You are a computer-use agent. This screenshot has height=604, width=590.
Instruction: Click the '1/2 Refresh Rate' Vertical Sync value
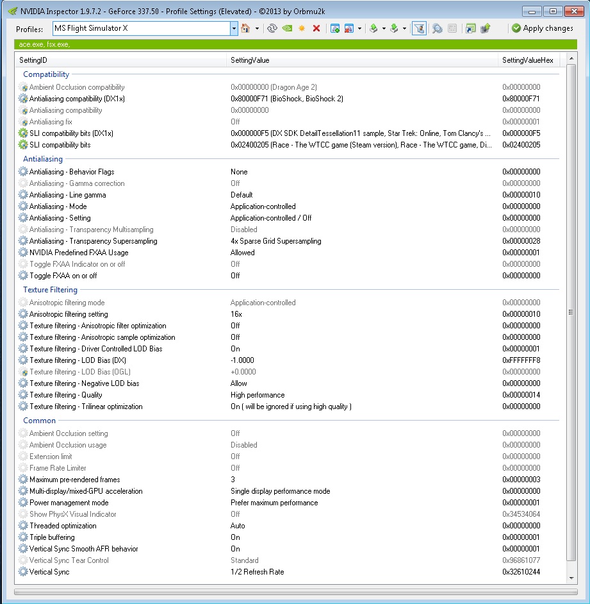point(257,572)
